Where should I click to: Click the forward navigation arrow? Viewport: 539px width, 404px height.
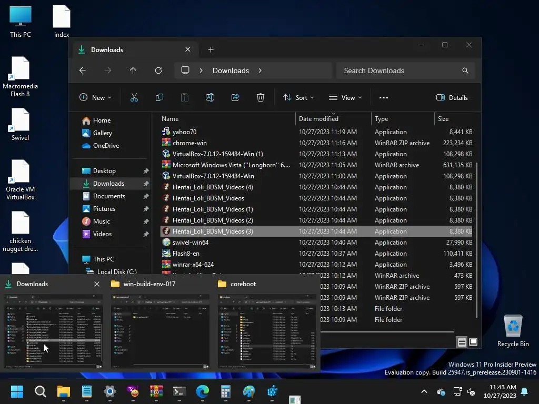pyautogui.click(x=108, y=70)
